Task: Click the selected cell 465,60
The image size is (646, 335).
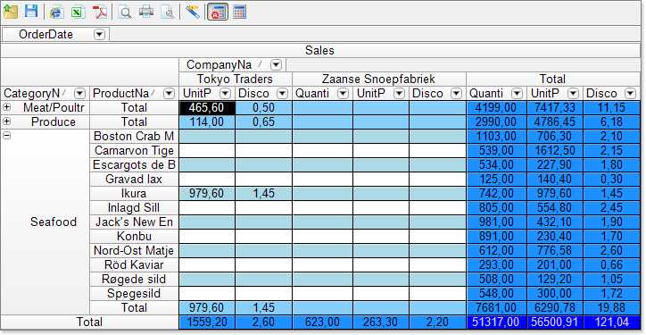Action: point(207,108)
